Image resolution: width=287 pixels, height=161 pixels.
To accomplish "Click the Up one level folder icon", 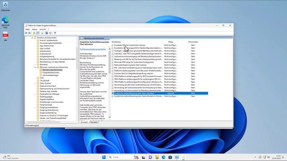I will point(34,33).
